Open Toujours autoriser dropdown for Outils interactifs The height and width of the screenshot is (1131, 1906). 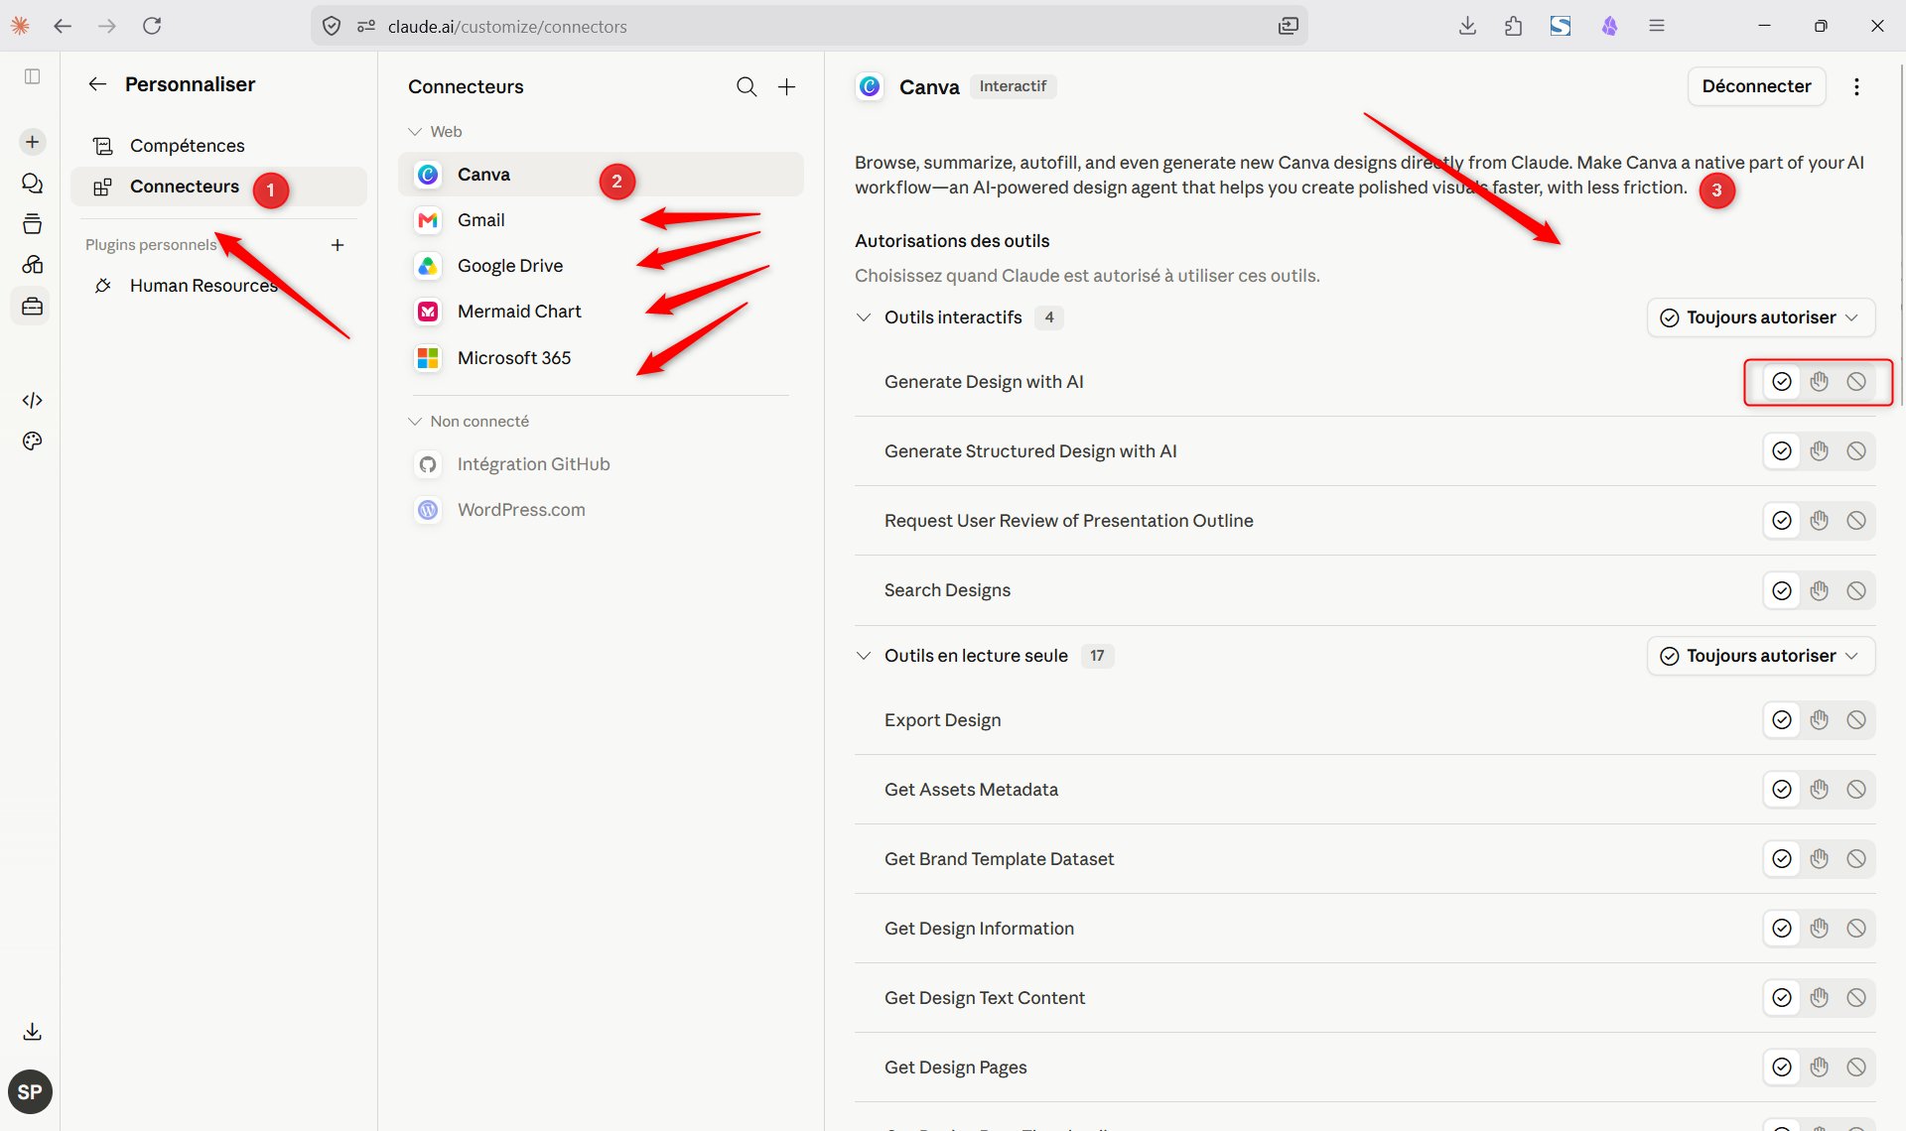click(x=1761, y=317)
